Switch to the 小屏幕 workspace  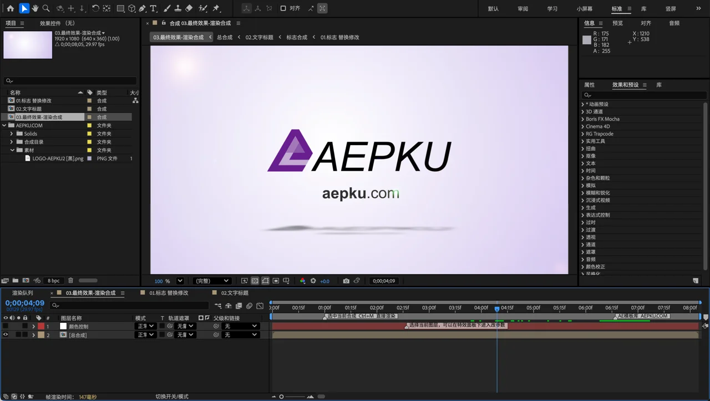click(584, 9)
